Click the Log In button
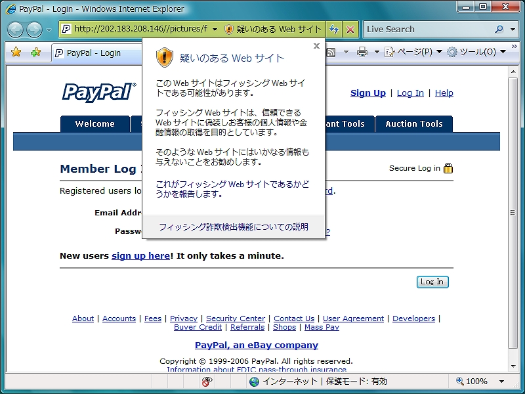Screen dimensions: 525x394 point(432,282)
